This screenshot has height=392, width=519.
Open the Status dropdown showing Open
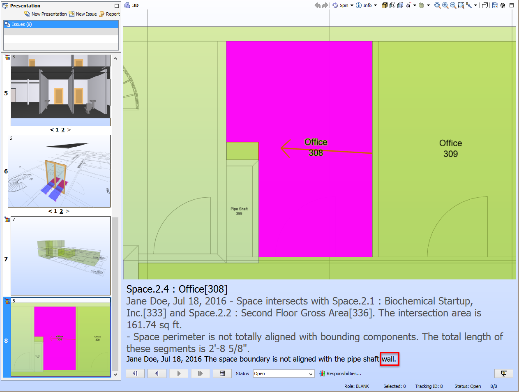tap(284, 374)
